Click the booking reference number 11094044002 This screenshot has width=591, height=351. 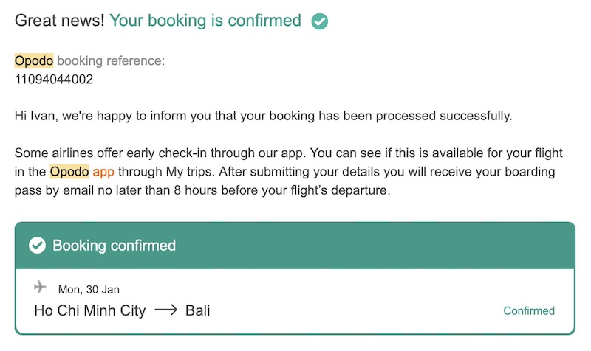coord(54,79)
